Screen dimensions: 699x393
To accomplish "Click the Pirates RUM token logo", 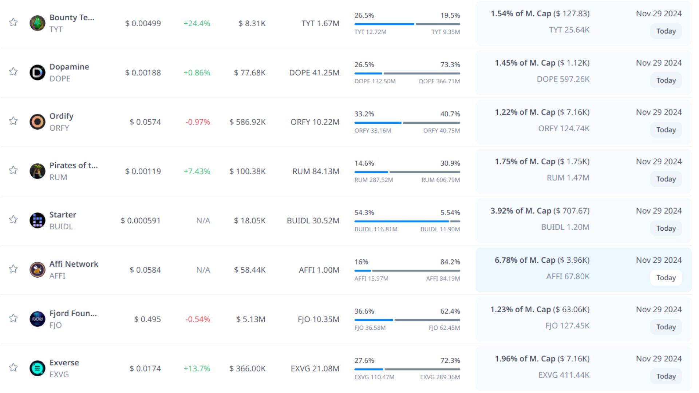I will point(37,171).
